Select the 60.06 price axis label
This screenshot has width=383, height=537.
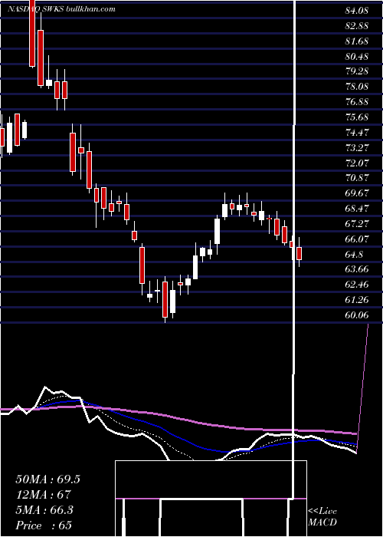coord(357,315)
